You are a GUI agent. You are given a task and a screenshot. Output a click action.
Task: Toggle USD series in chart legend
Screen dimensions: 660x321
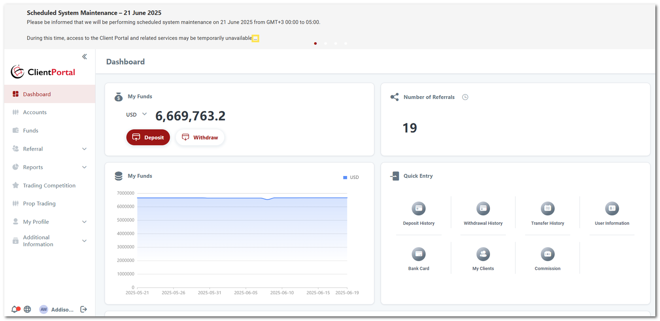[x=351, y=177]
